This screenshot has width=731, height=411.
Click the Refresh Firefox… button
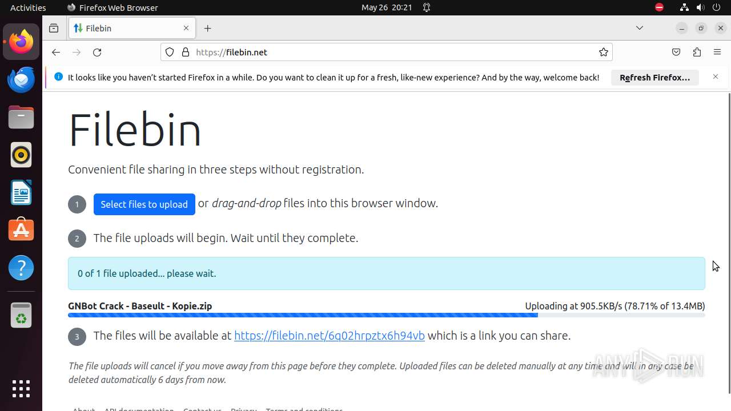(655, 78)
